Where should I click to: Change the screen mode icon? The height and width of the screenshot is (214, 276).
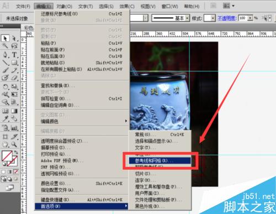(x=10, y=187)
